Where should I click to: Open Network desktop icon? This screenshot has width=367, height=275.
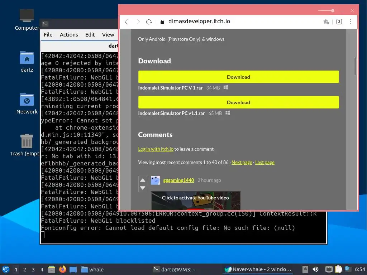[27, 103]
